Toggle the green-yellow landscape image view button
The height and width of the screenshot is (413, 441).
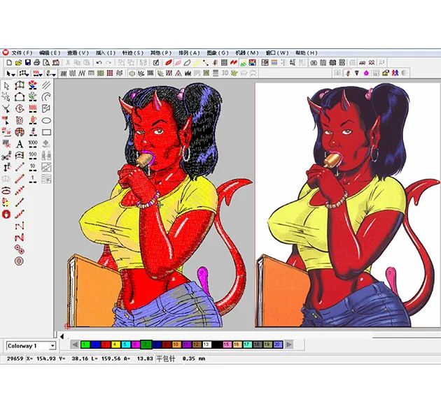(x=244, y=63)
